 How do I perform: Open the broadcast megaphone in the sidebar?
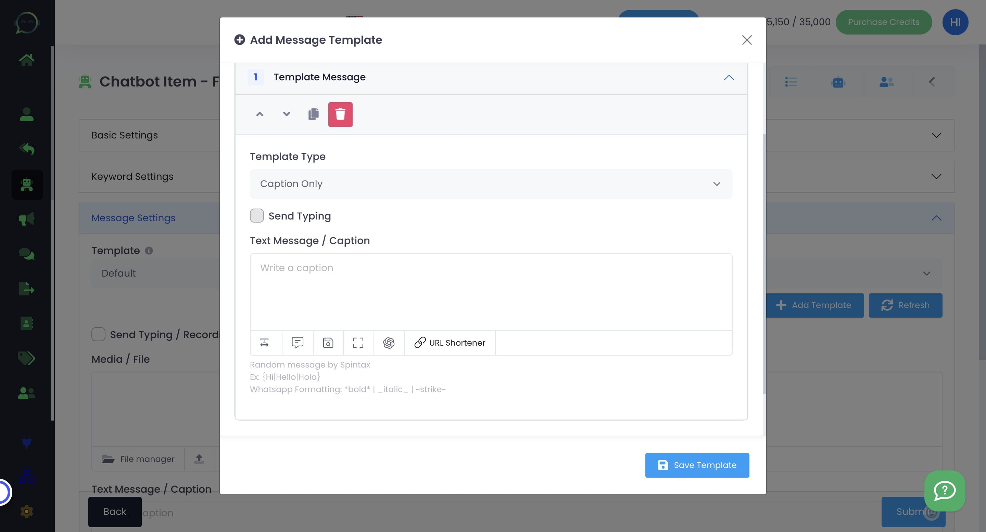point(26,218)
